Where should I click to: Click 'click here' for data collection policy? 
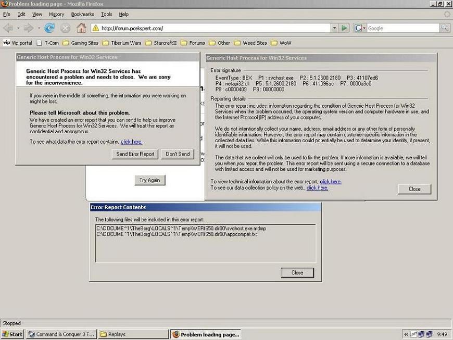(x=317, y=188)
